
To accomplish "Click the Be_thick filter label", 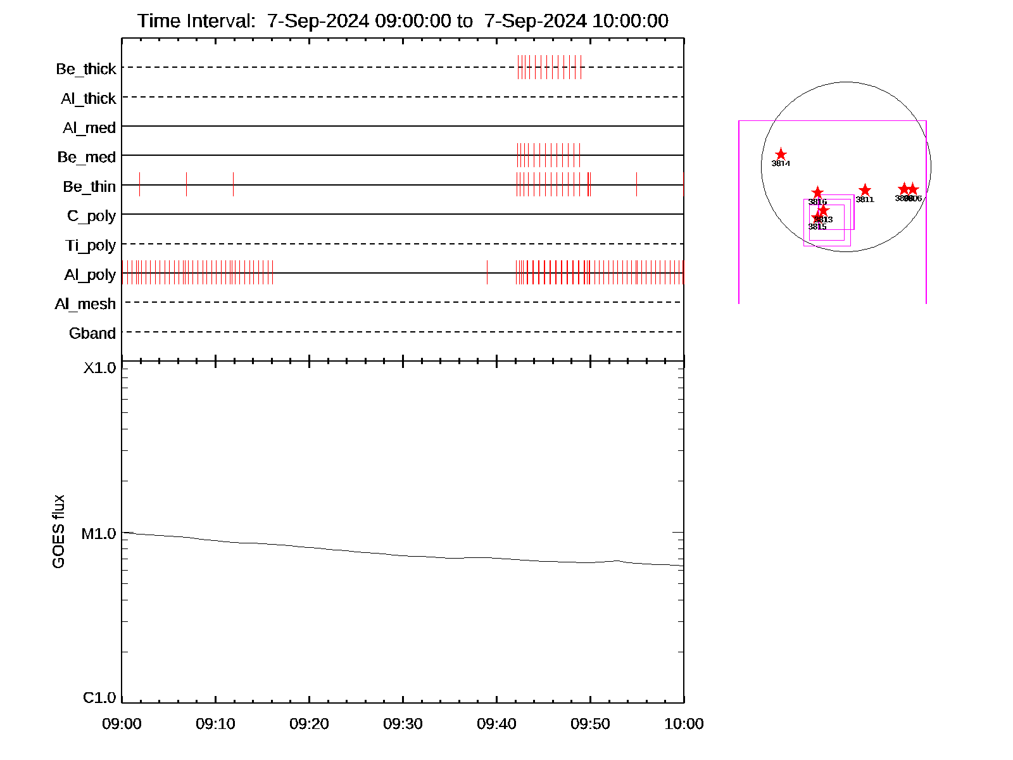I will tap(86, 68).
